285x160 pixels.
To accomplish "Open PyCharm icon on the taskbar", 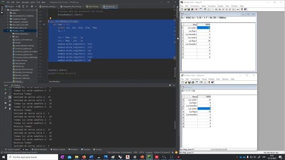I will coord(149,157).
